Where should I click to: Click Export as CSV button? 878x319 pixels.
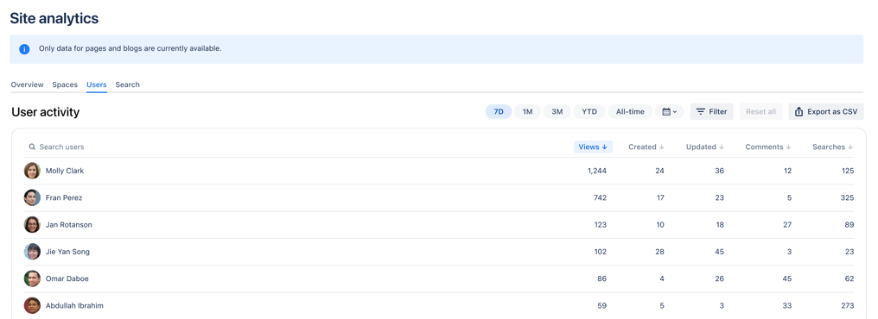tap(826, 112)
